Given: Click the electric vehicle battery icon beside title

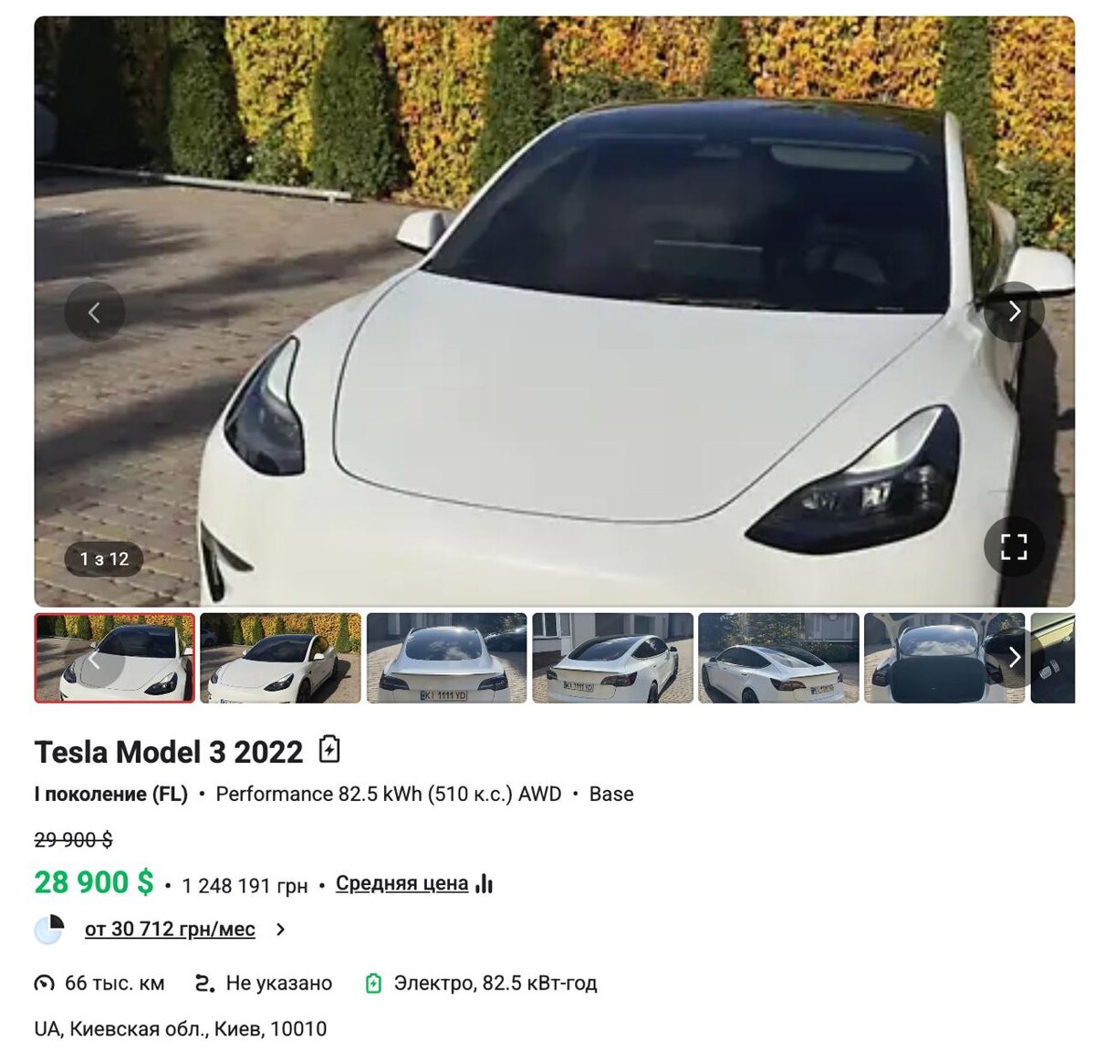Looking at the screenshot, I should click(329, 750).
